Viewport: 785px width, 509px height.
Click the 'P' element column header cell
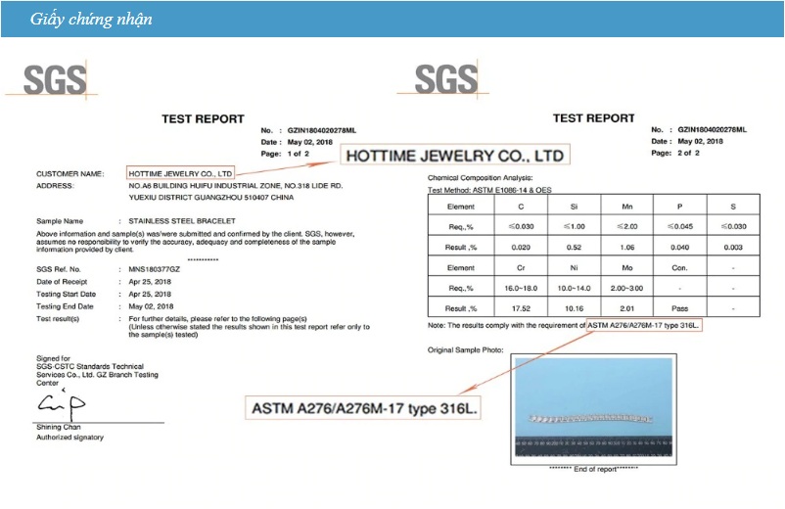(x=680, y=207)
